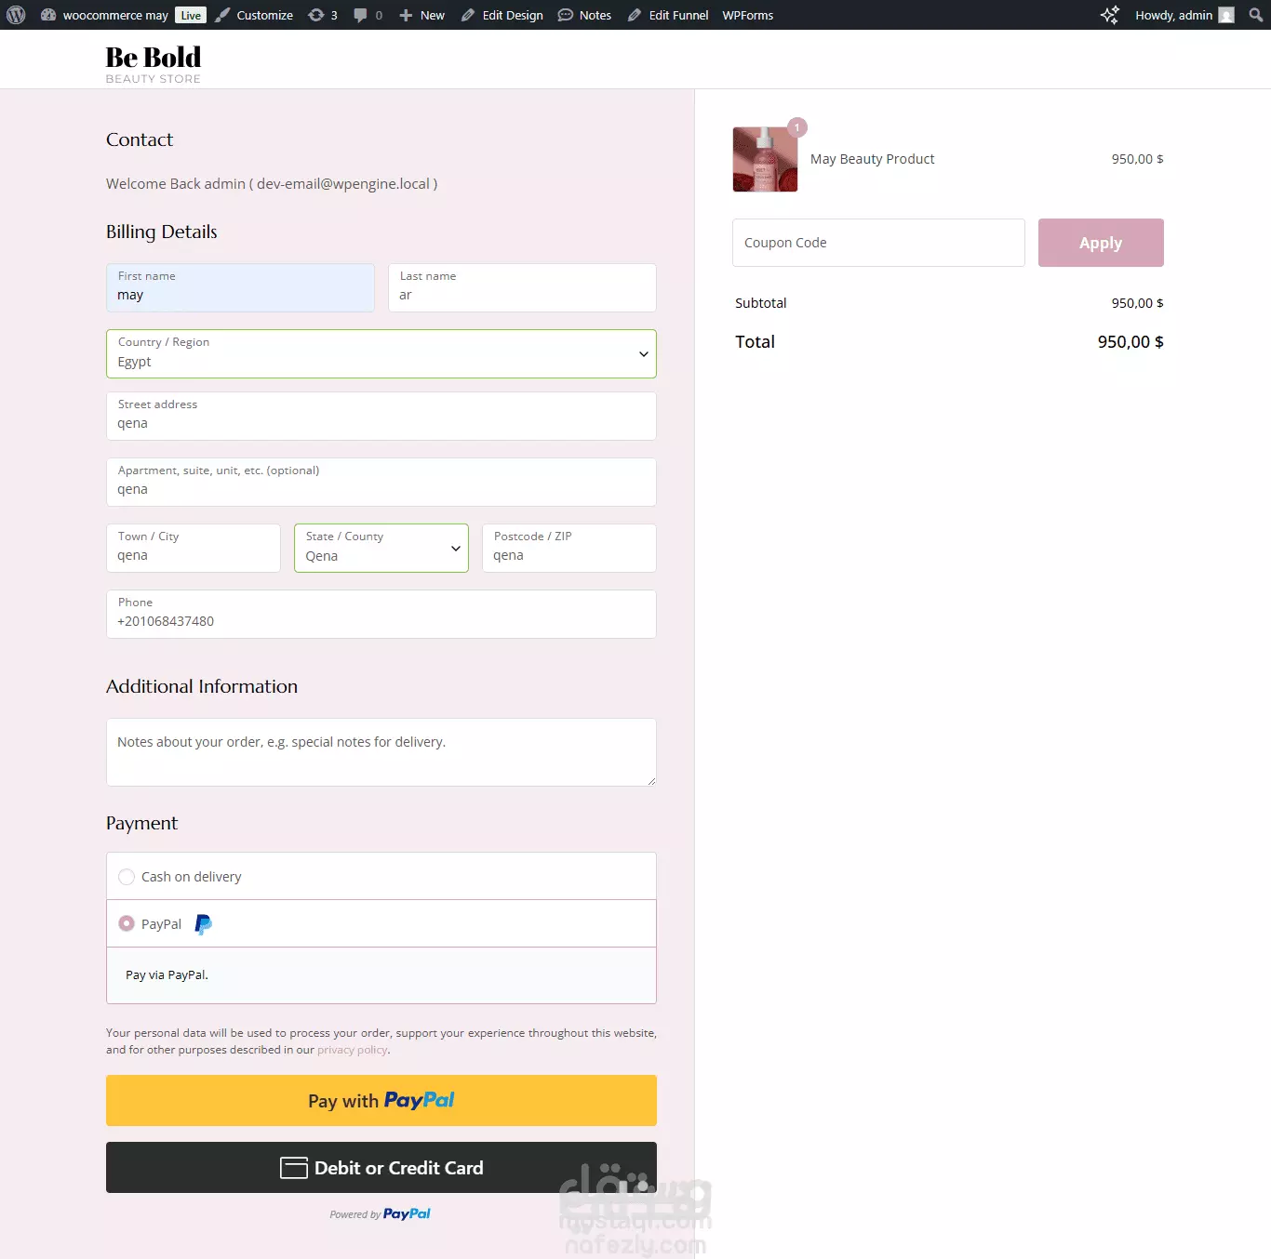Click the Live status badge
This screenshot has height=1259, width=1271.
coord(191,15)
